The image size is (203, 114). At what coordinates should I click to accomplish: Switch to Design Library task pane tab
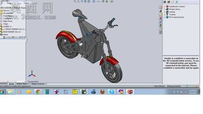pyautogui.click(x=161, y=11)
